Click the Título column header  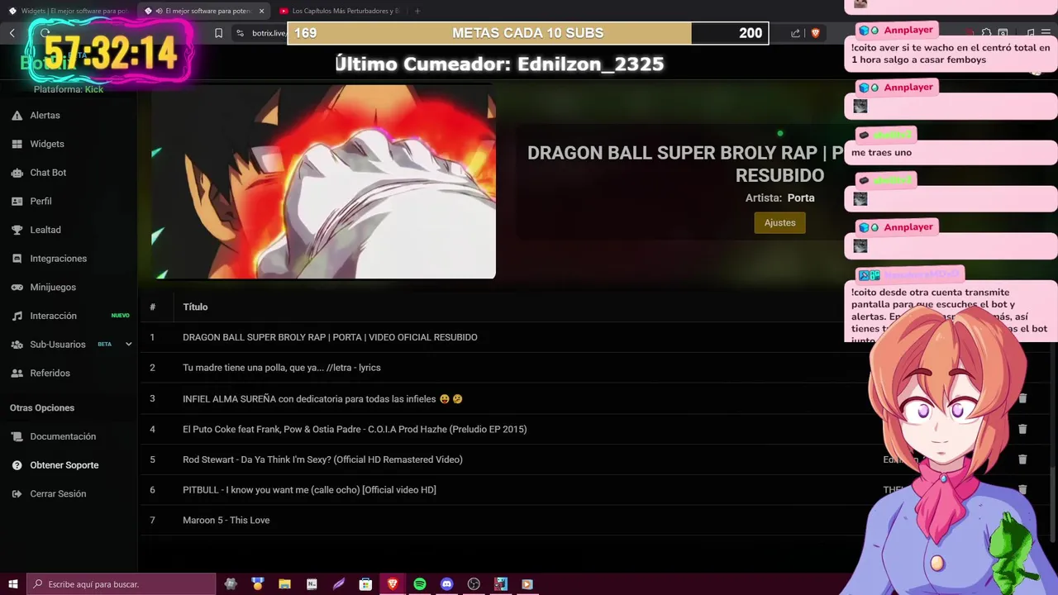(x=195, y=307)
